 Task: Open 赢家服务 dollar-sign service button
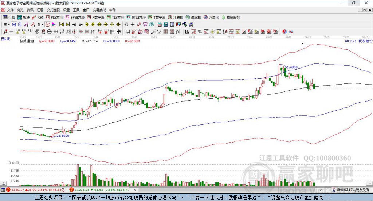[x=231, y=17]
